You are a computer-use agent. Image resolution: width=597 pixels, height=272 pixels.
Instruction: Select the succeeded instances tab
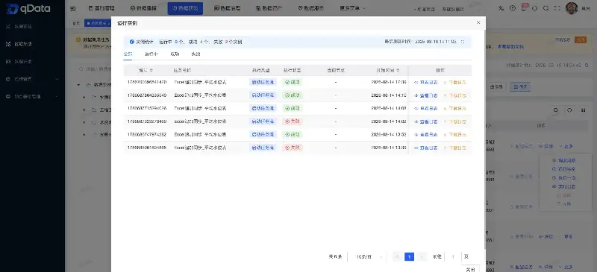pos(175,54)
